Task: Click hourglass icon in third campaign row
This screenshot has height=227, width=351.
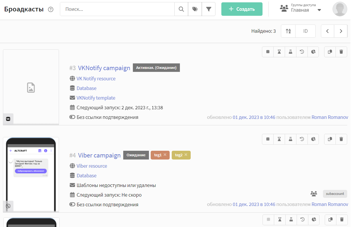Action: point(280,219)
